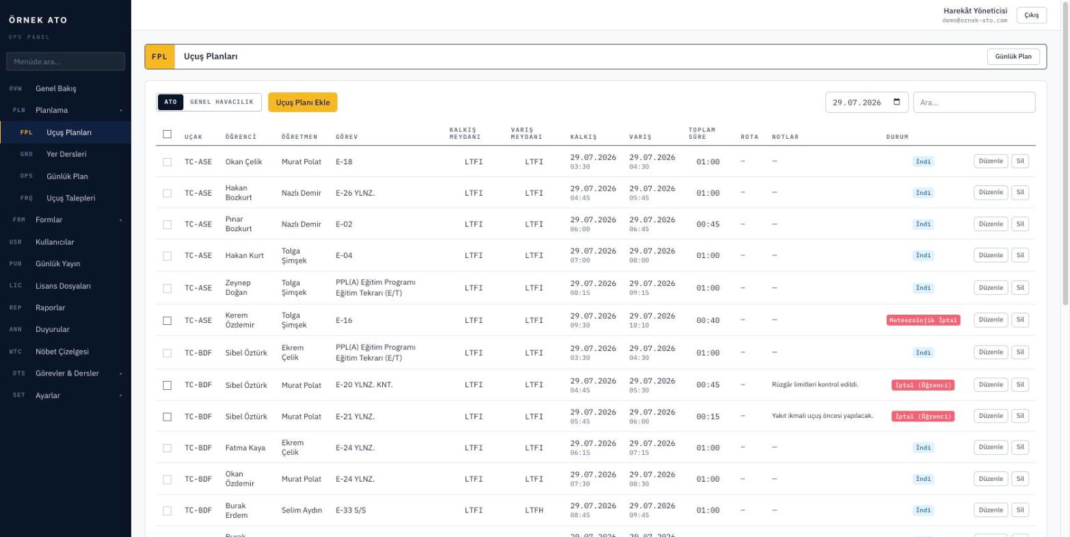Go to Yer Dersleri in sidebar
Image resolution: width=1070 pixels, height=537 pixels.
(x=66, y=154)
